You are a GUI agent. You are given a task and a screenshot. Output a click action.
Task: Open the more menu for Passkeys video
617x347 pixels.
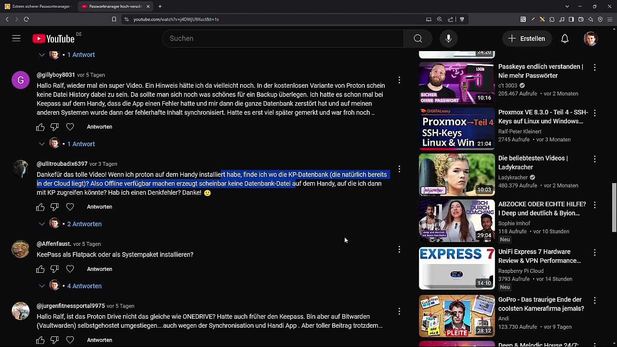(594, 67)
